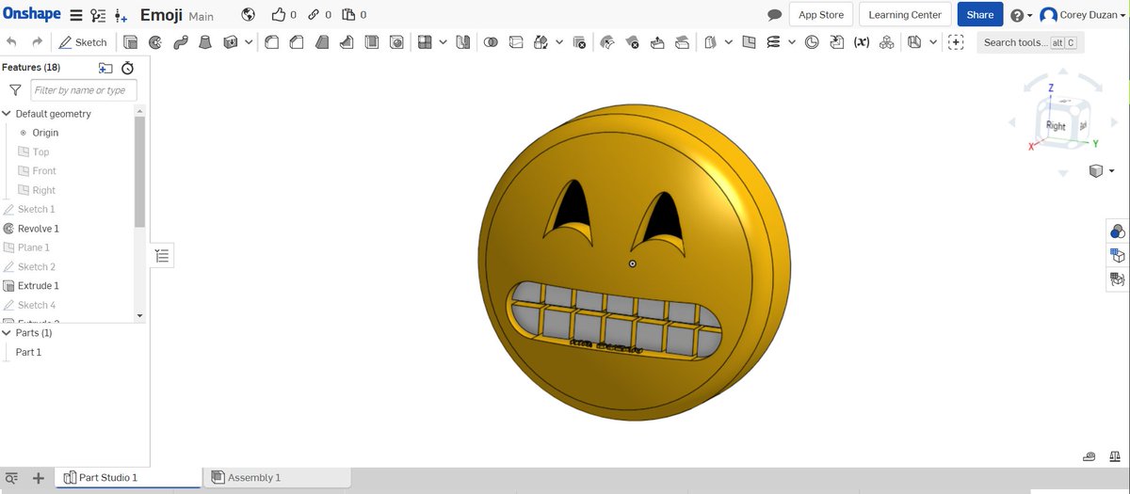The image size is (1130, 494).
Task: Click the Insert elements icon beside document name
Action: 121,15
